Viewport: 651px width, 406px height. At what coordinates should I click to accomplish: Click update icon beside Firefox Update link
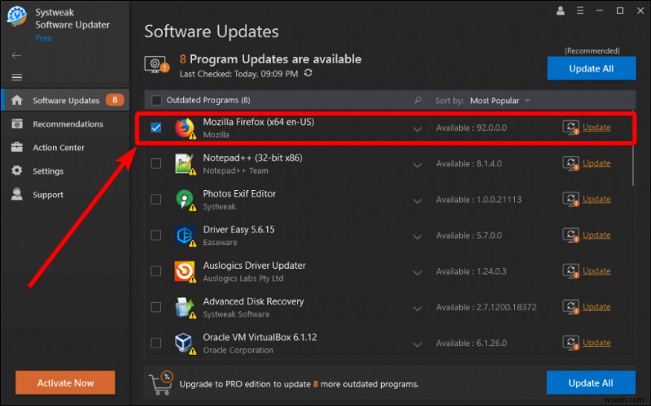click(x=571, y=127)
